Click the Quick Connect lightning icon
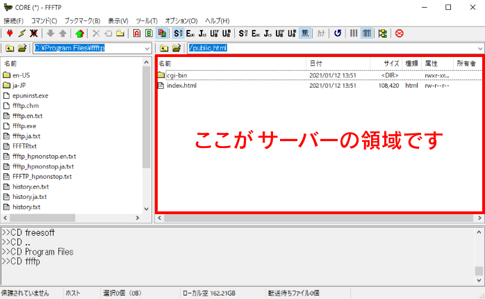 [21, 33]
